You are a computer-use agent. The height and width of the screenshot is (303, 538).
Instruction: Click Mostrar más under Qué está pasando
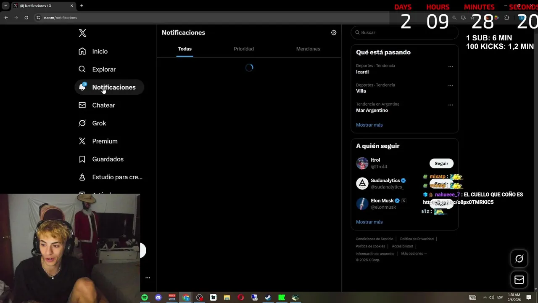click(369, 125)
